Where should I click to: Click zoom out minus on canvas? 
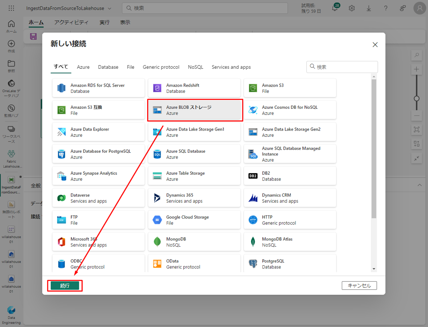pos(416,116)
